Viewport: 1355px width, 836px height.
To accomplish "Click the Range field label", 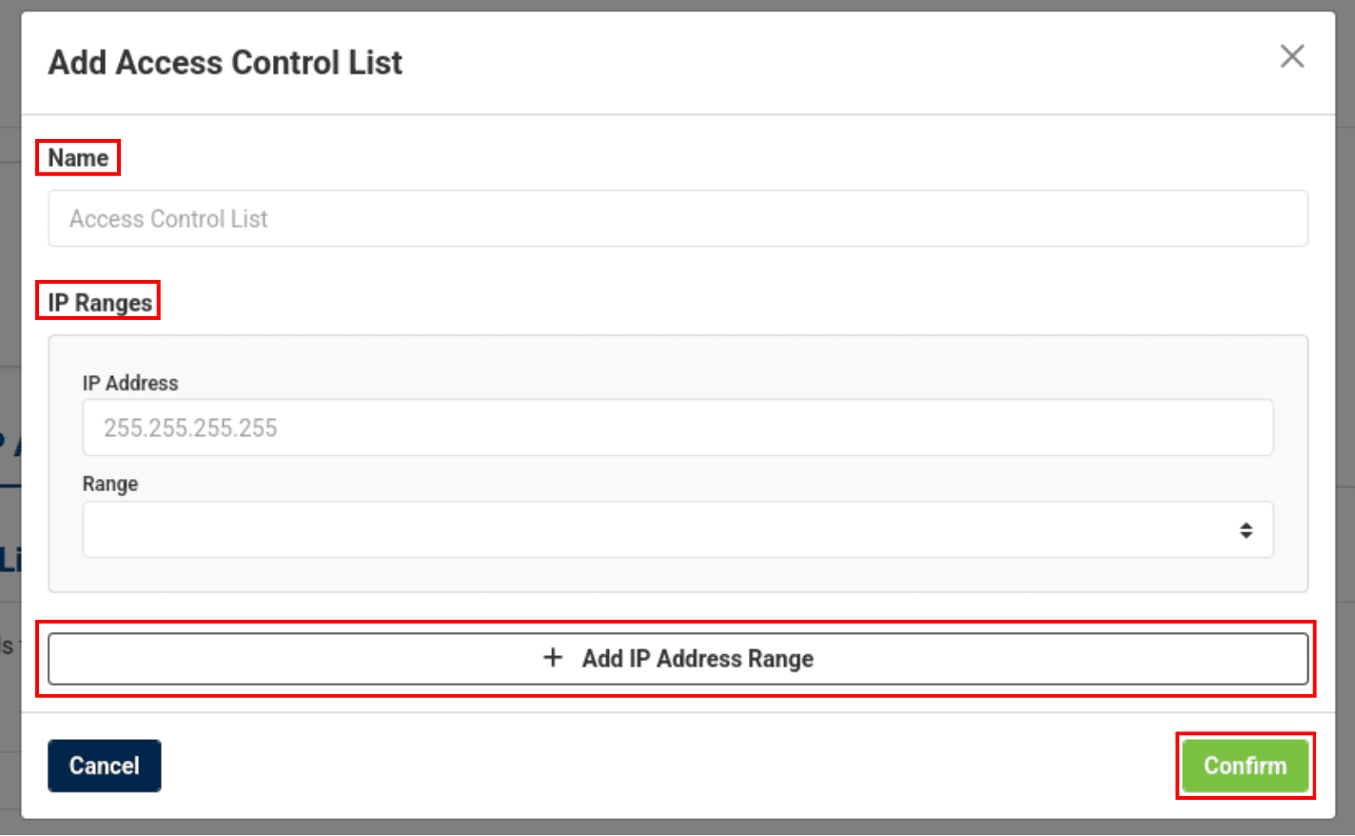I will 110,484.
